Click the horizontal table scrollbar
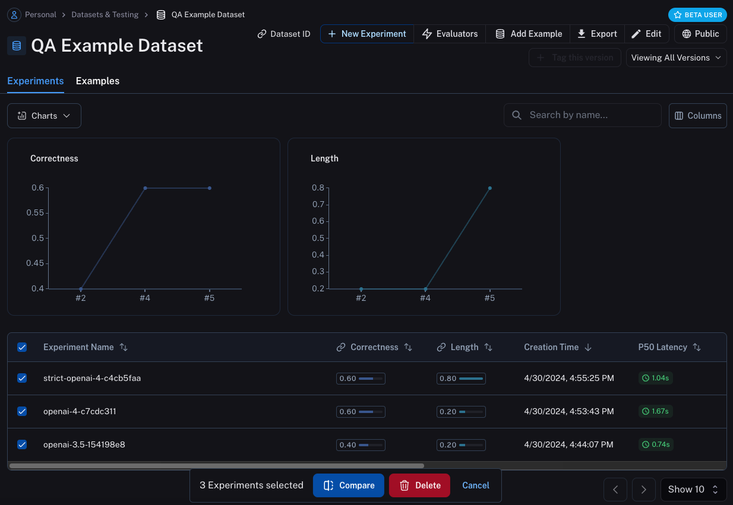 217,466
